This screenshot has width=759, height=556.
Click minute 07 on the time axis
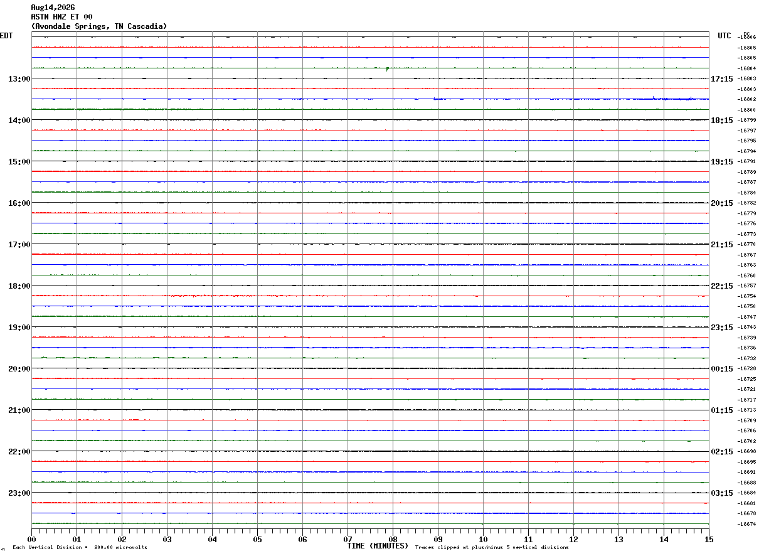(x=348, y=539)
